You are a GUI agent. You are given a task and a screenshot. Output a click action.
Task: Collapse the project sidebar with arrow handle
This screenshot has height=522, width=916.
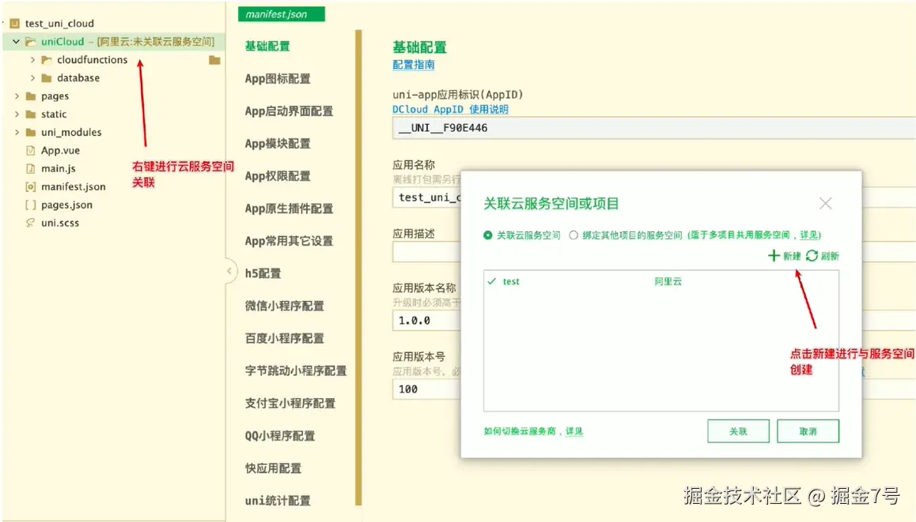pos(230,271)
